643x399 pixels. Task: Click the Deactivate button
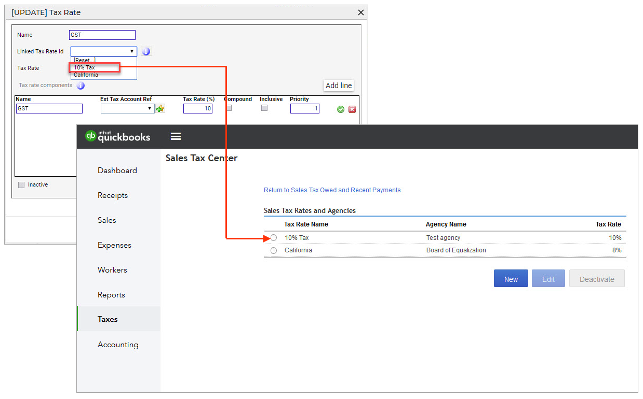pyautogui.click(x=597, y=279)
